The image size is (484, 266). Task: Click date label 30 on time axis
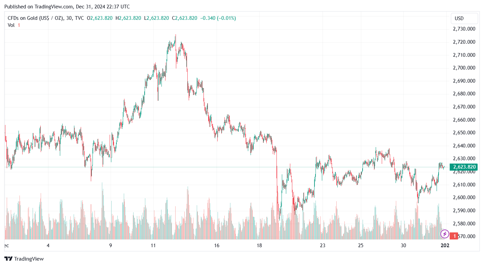tap(404, 246)
